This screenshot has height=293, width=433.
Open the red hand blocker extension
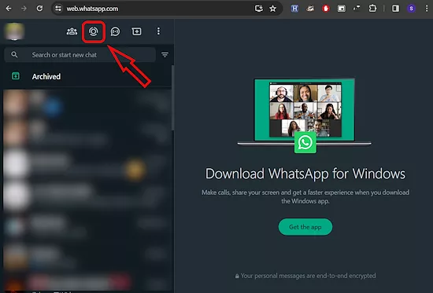[x=326, y=9]
